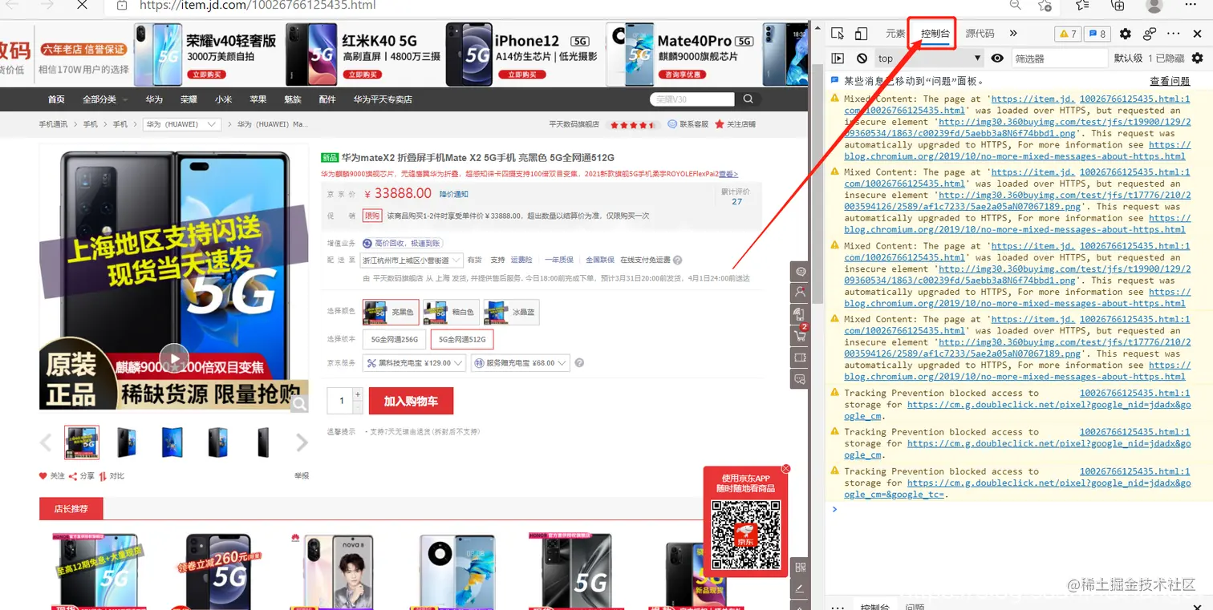Click the send feedback icon in DevTools
The width and height of the screenshot is (1213, 610).
click(x=1150, y=34)
